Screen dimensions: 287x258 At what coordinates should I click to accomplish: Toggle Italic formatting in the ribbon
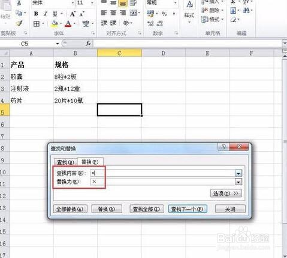tap(46, 14)
